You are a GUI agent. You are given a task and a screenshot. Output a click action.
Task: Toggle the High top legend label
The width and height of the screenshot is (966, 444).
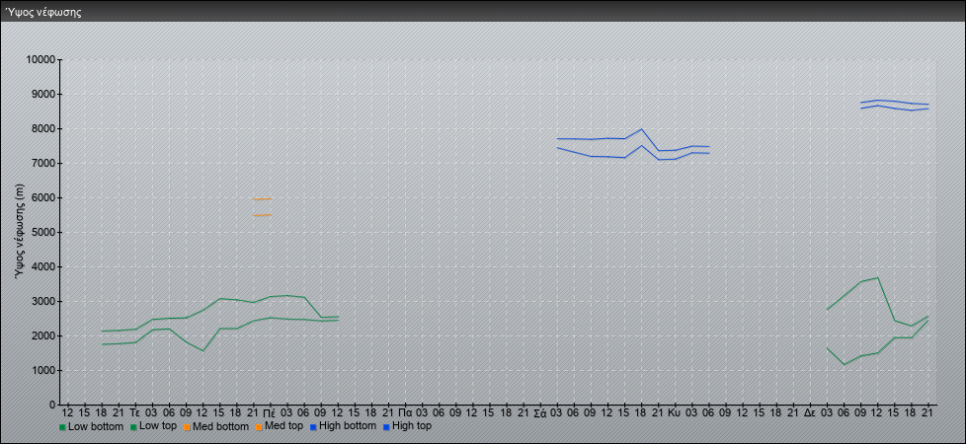tap(412, 426)
